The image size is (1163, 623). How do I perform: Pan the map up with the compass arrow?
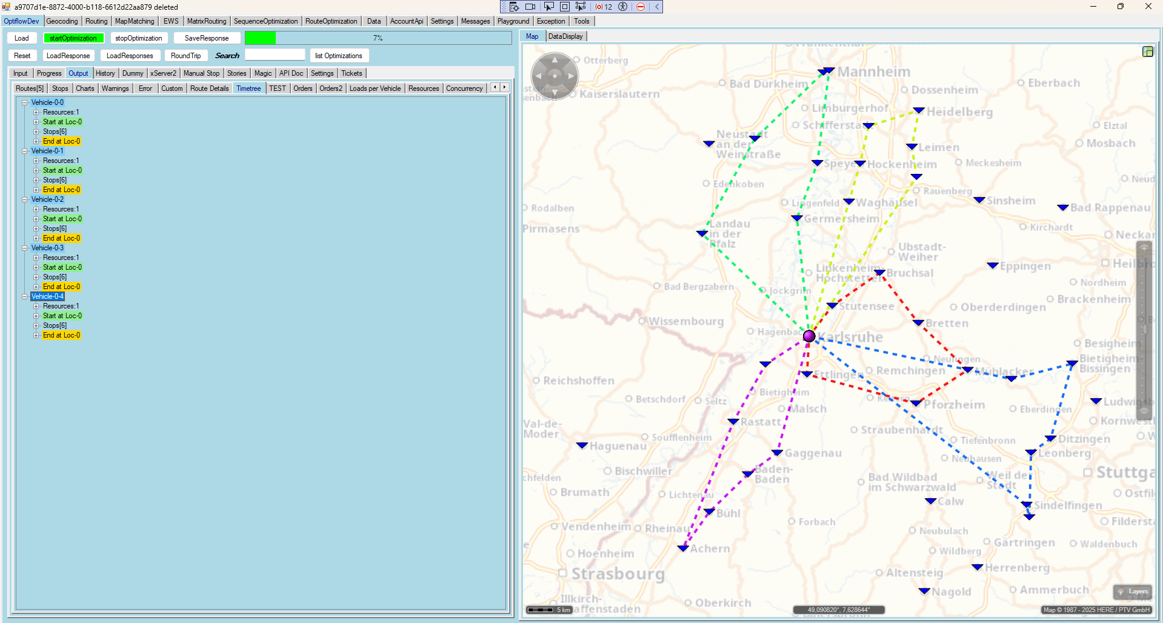pos(555,59)
